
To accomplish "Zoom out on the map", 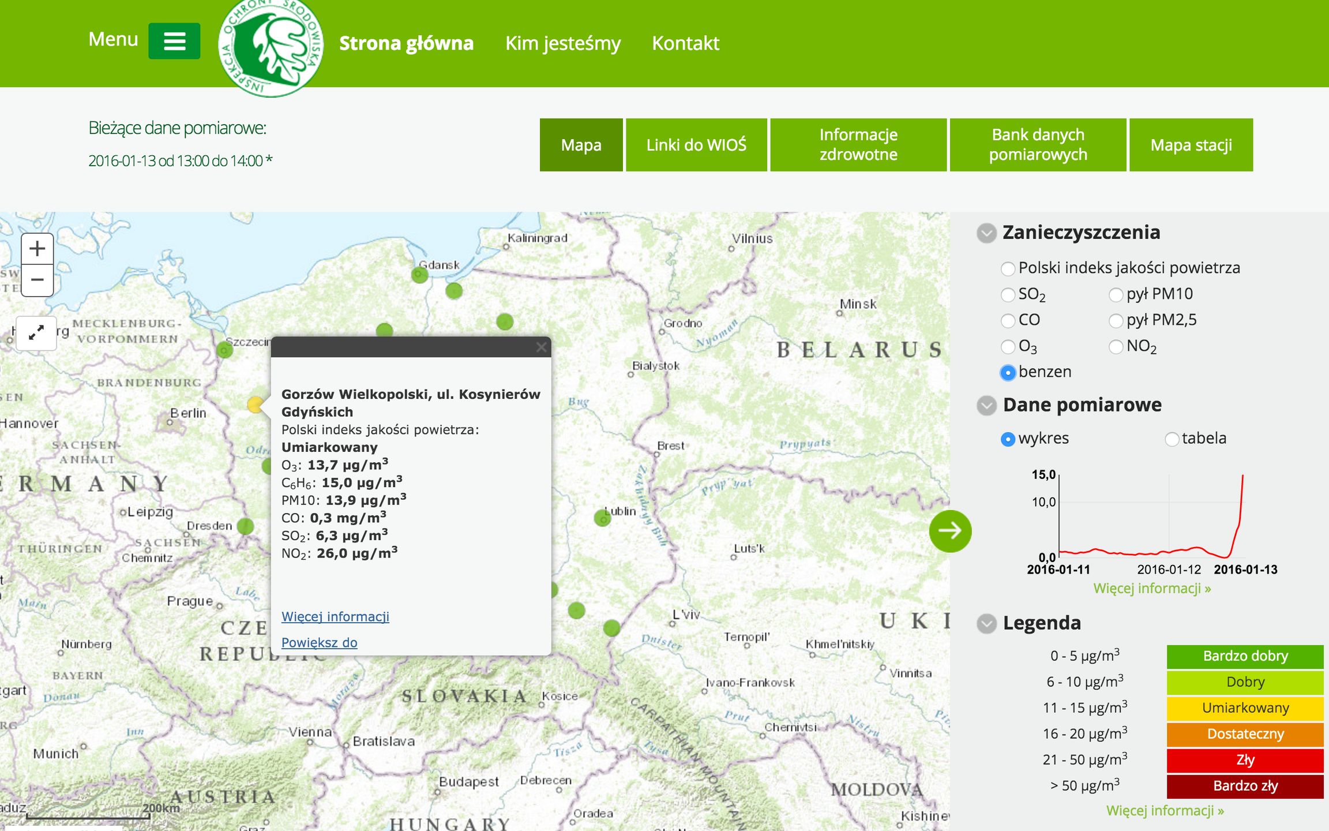I will pyautogui.click(x=37, y=280).
